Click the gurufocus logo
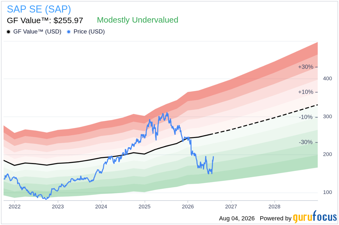Screen dimensions: 339x225 pos(315,217)
